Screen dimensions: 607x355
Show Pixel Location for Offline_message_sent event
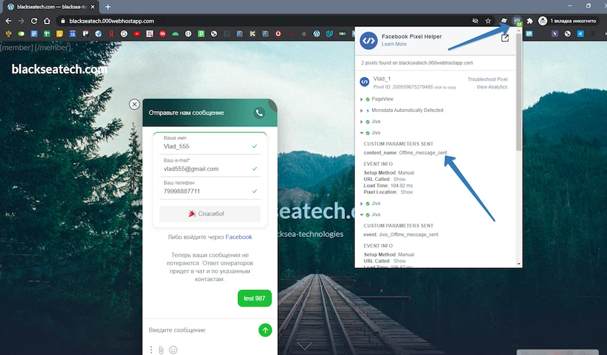(407, 192)
